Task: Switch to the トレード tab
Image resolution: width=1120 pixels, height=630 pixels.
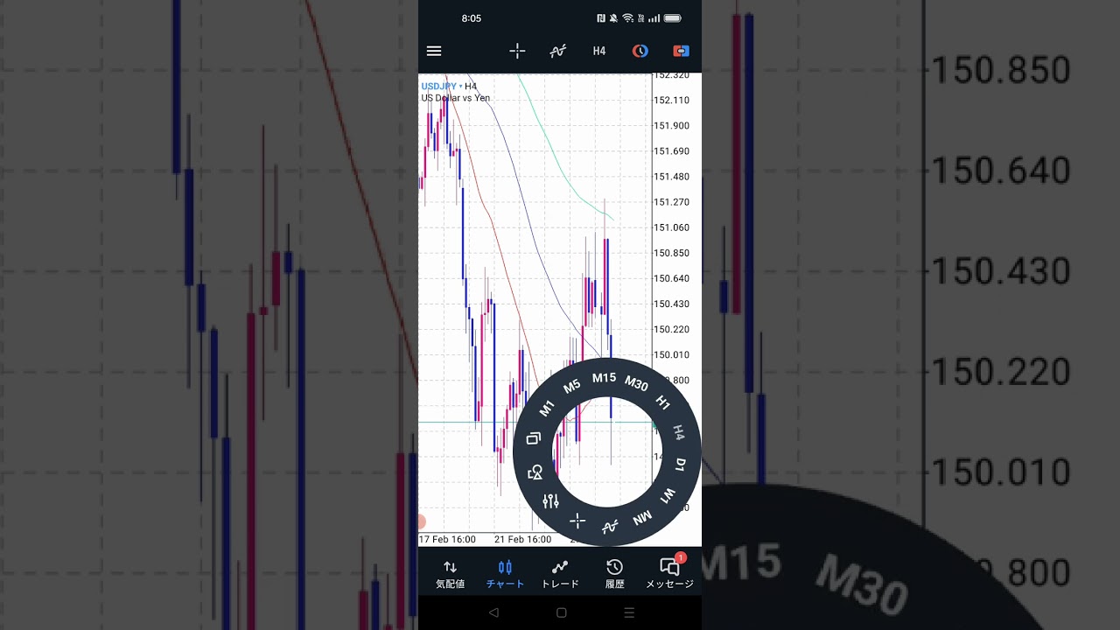Action: [560, 574]
